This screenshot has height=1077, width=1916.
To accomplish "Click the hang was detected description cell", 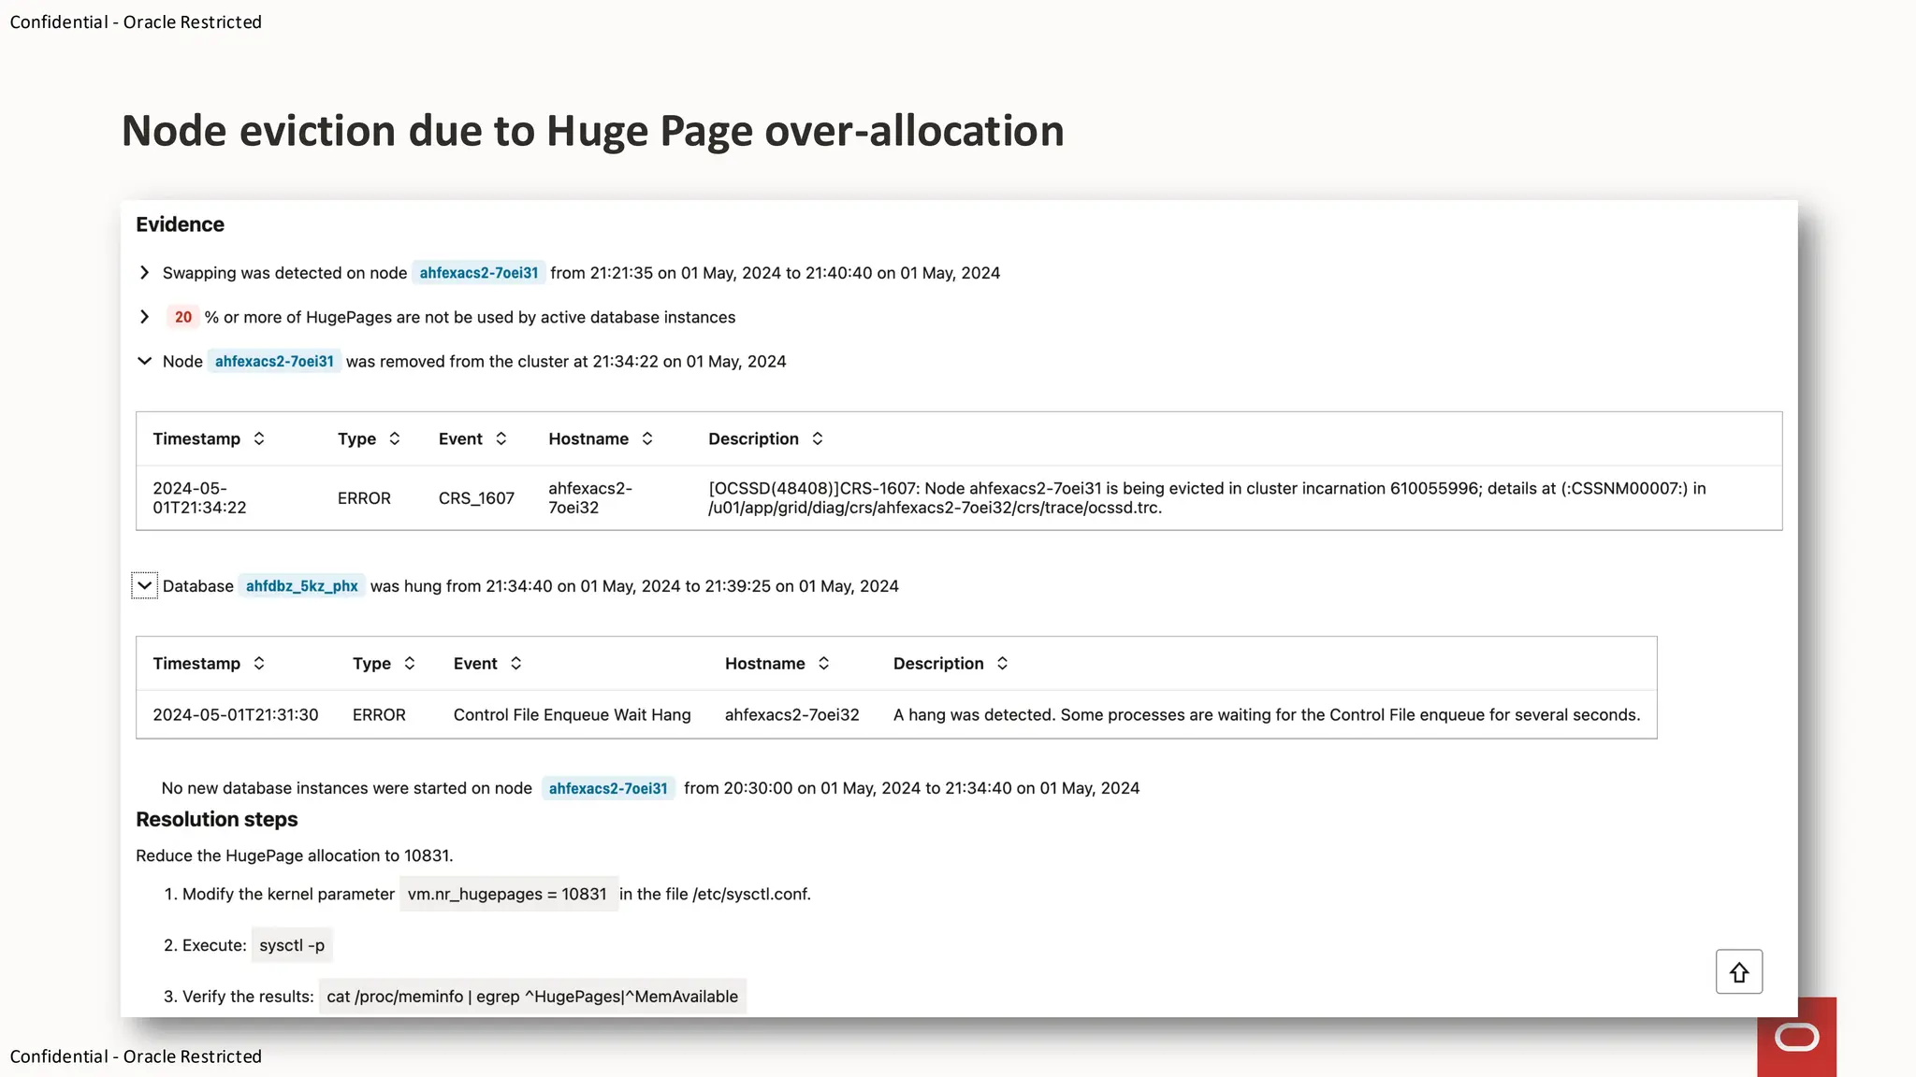I will 1267,715.
